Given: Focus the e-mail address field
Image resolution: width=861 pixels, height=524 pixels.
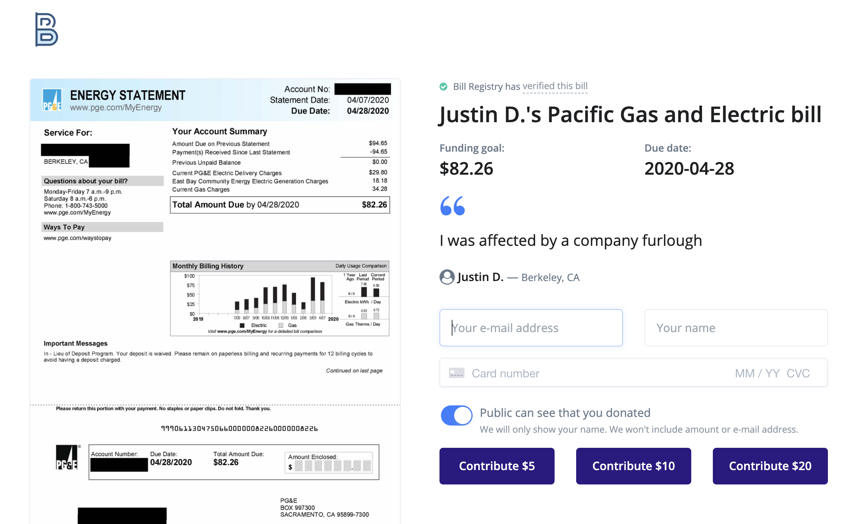Looking at the screenshot, I should pyautogui.click(x=531, y=328).
